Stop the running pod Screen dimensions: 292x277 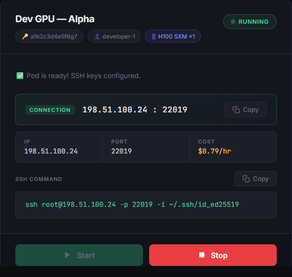pyautogui.click(x=213, y=255)
